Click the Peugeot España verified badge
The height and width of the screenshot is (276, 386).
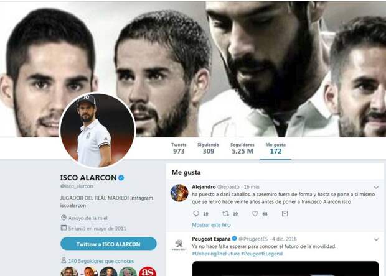[234, 239]
